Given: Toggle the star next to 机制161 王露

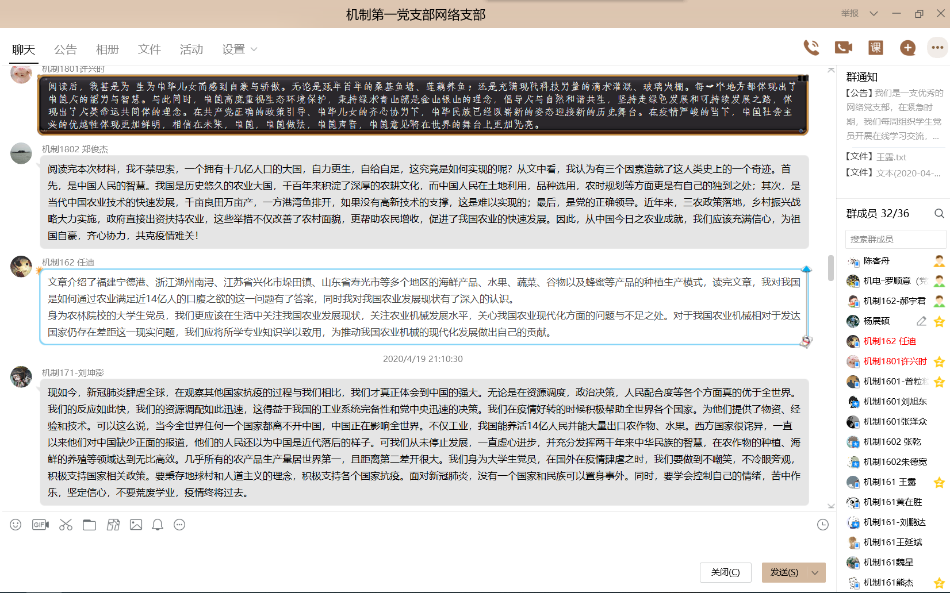Looking at the screenshot, I should coord(940,482).
